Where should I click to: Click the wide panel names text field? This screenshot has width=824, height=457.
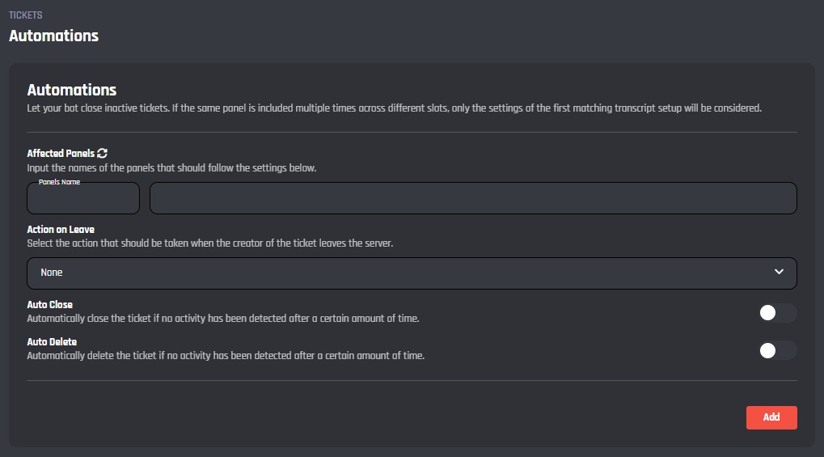(473, 198)
